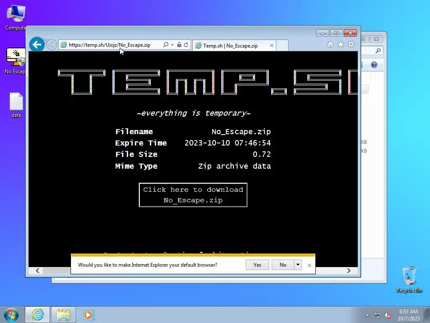Open a new tab beside the Temp.sh tab
Viewport: 430px width, 323px height.
(x=282, y=45)
